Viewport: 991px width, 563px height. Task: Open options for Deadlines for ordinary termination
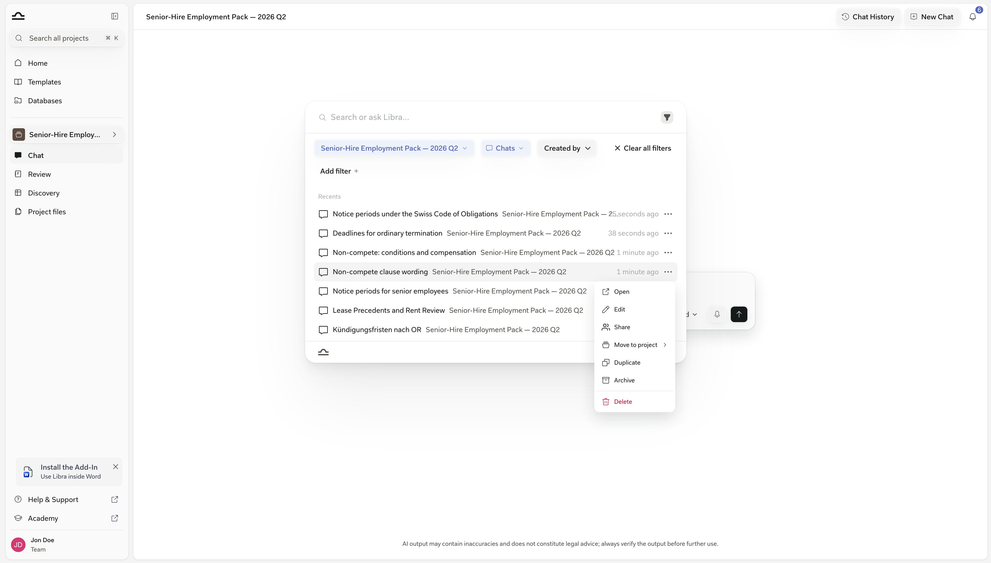pos(668,233)
